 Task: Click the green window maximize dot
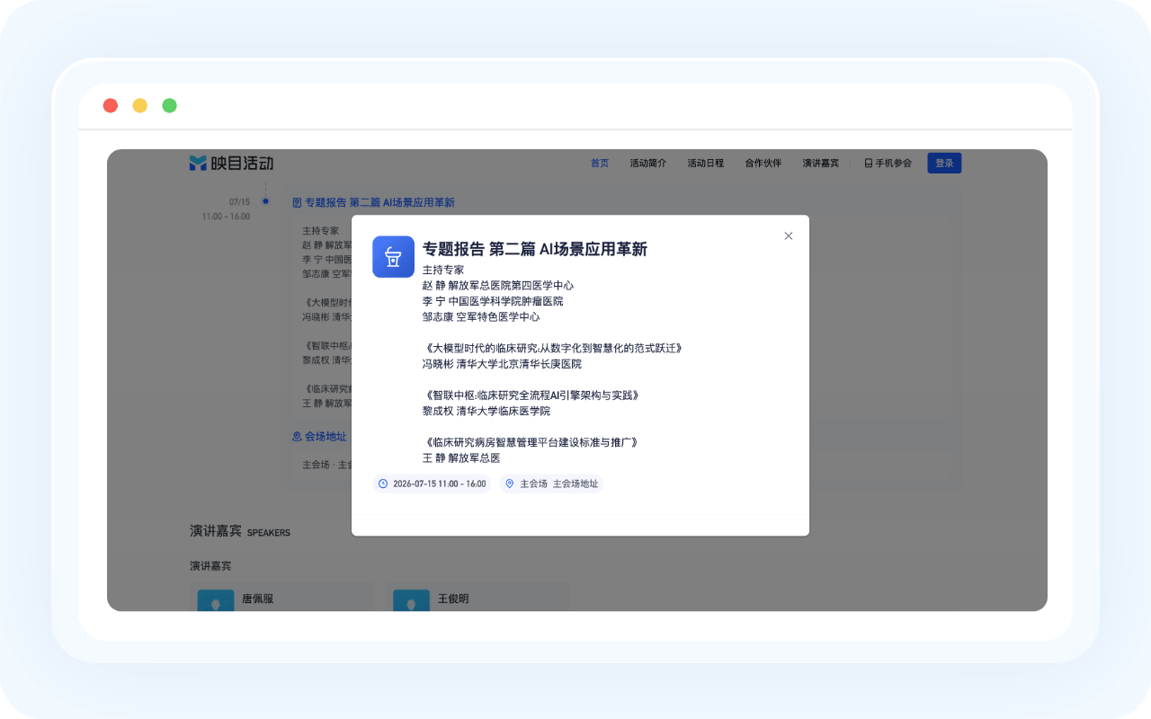pos(169,105)
